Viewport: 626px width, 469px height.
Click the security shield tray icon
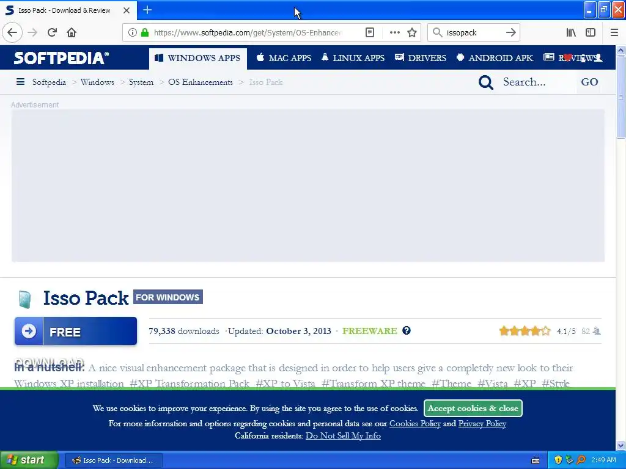(x=558, y=460)
